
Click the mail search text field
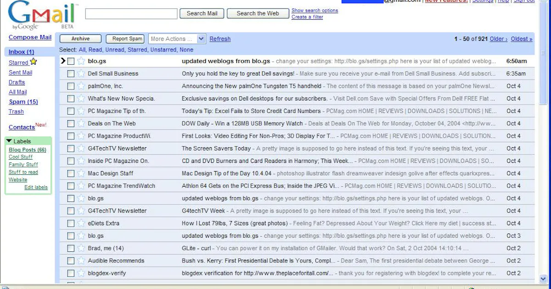click(x=131, y=14)
